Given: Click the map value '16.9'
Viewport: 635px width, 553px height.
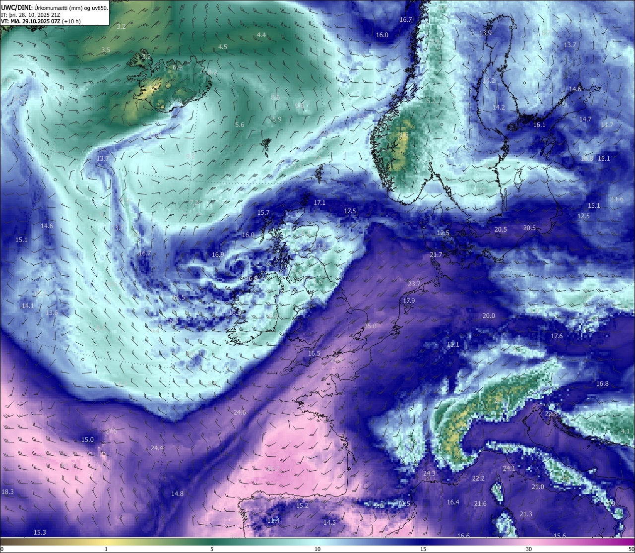Looking at the screenshot, I should pos(218,255).
